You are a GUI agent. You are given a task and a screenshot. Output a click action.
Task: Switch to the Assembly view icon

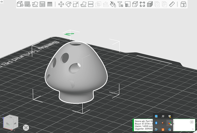coord(183,4)
